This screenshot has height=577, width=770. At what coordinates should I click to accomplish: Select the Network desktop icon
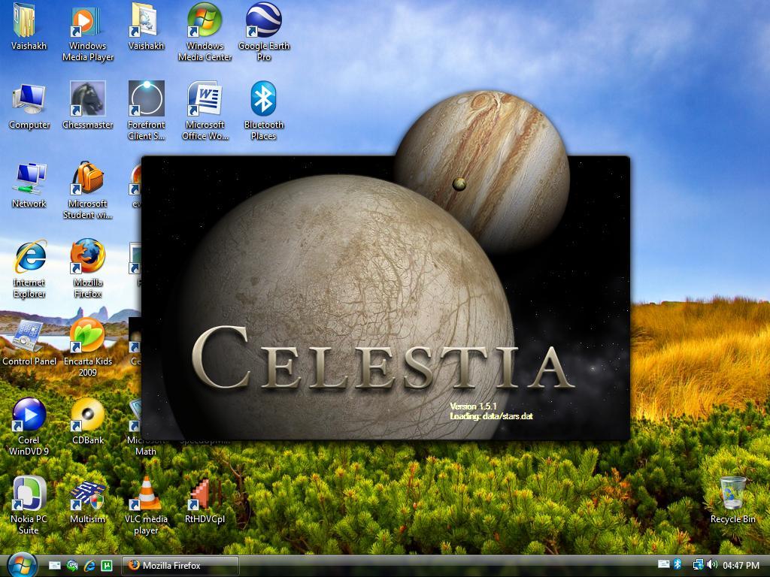pos(29,186)
